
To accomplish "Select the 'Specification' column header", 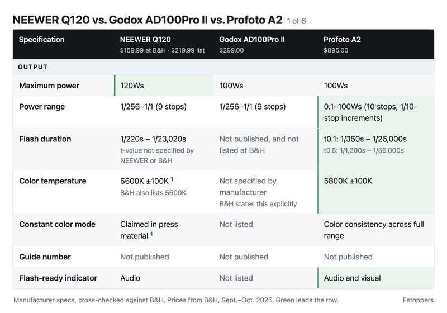I will pyautogui.click(x=41, y=40).
